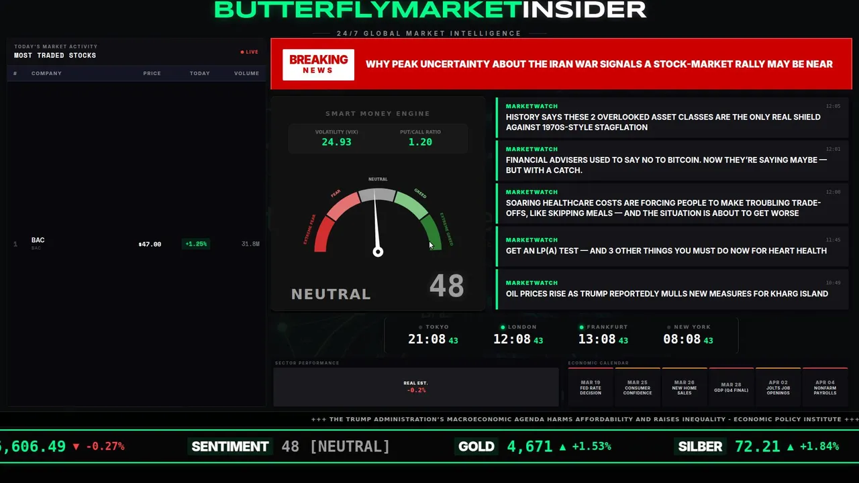Screen dimensions: 859x483
Task: Click the BAC volume 31.8M
Action: pos(250,244)
